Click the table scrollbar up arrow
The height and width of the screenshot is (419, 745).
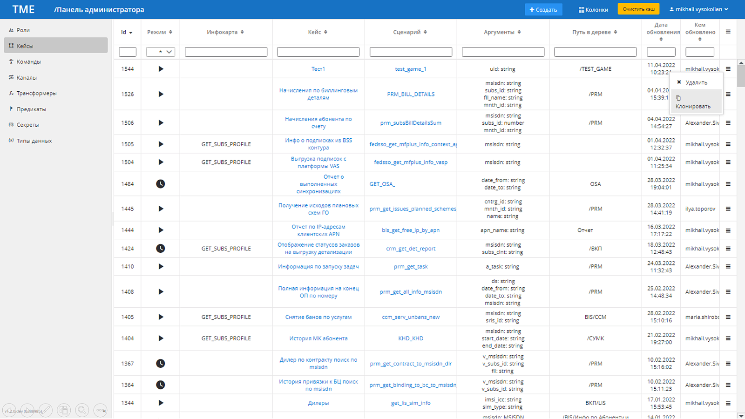tap(741, 63)
